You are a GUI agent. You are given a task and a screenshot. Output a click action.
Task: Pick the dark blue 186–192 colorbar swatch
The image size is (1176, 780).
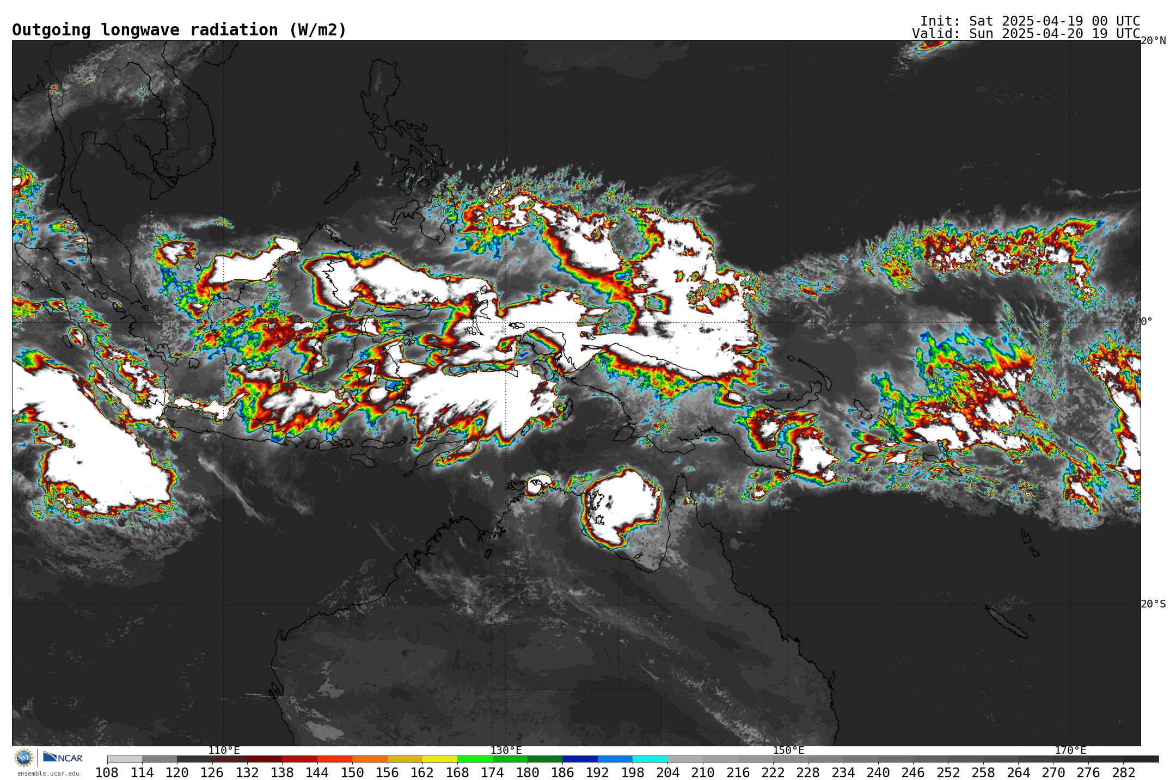[x=580, y=759]
